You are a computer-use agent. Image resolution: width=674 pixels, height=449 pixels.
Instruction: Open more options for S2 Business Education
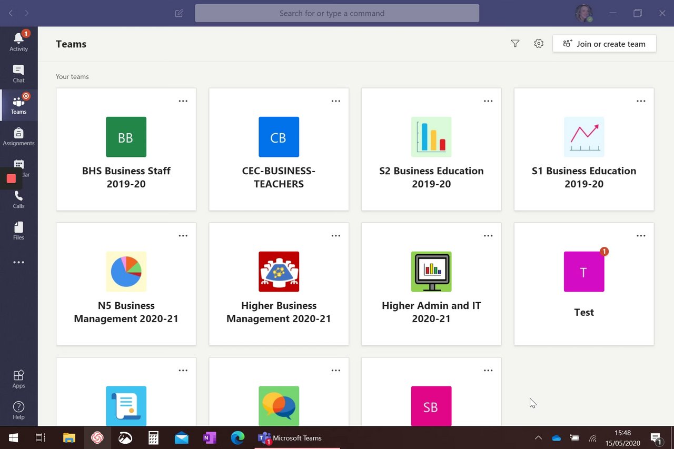[x=488, y=101]
